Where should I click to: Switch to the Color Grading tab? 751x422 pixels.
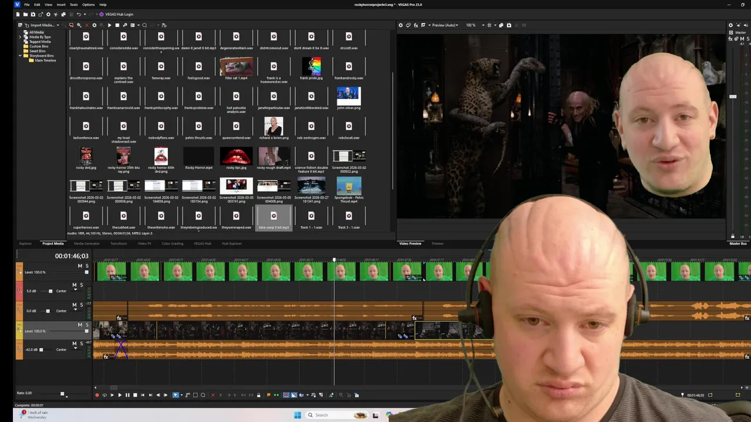(172, 243)
